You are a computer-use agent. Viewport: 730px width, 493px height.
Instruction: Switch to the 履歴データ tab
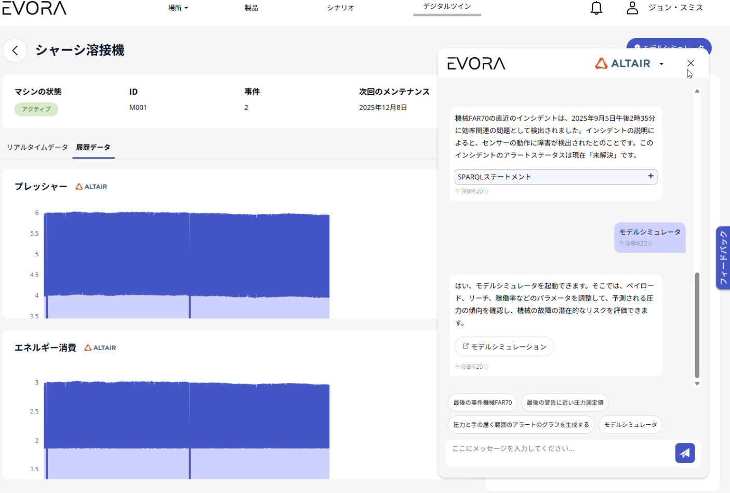(94, 147)
